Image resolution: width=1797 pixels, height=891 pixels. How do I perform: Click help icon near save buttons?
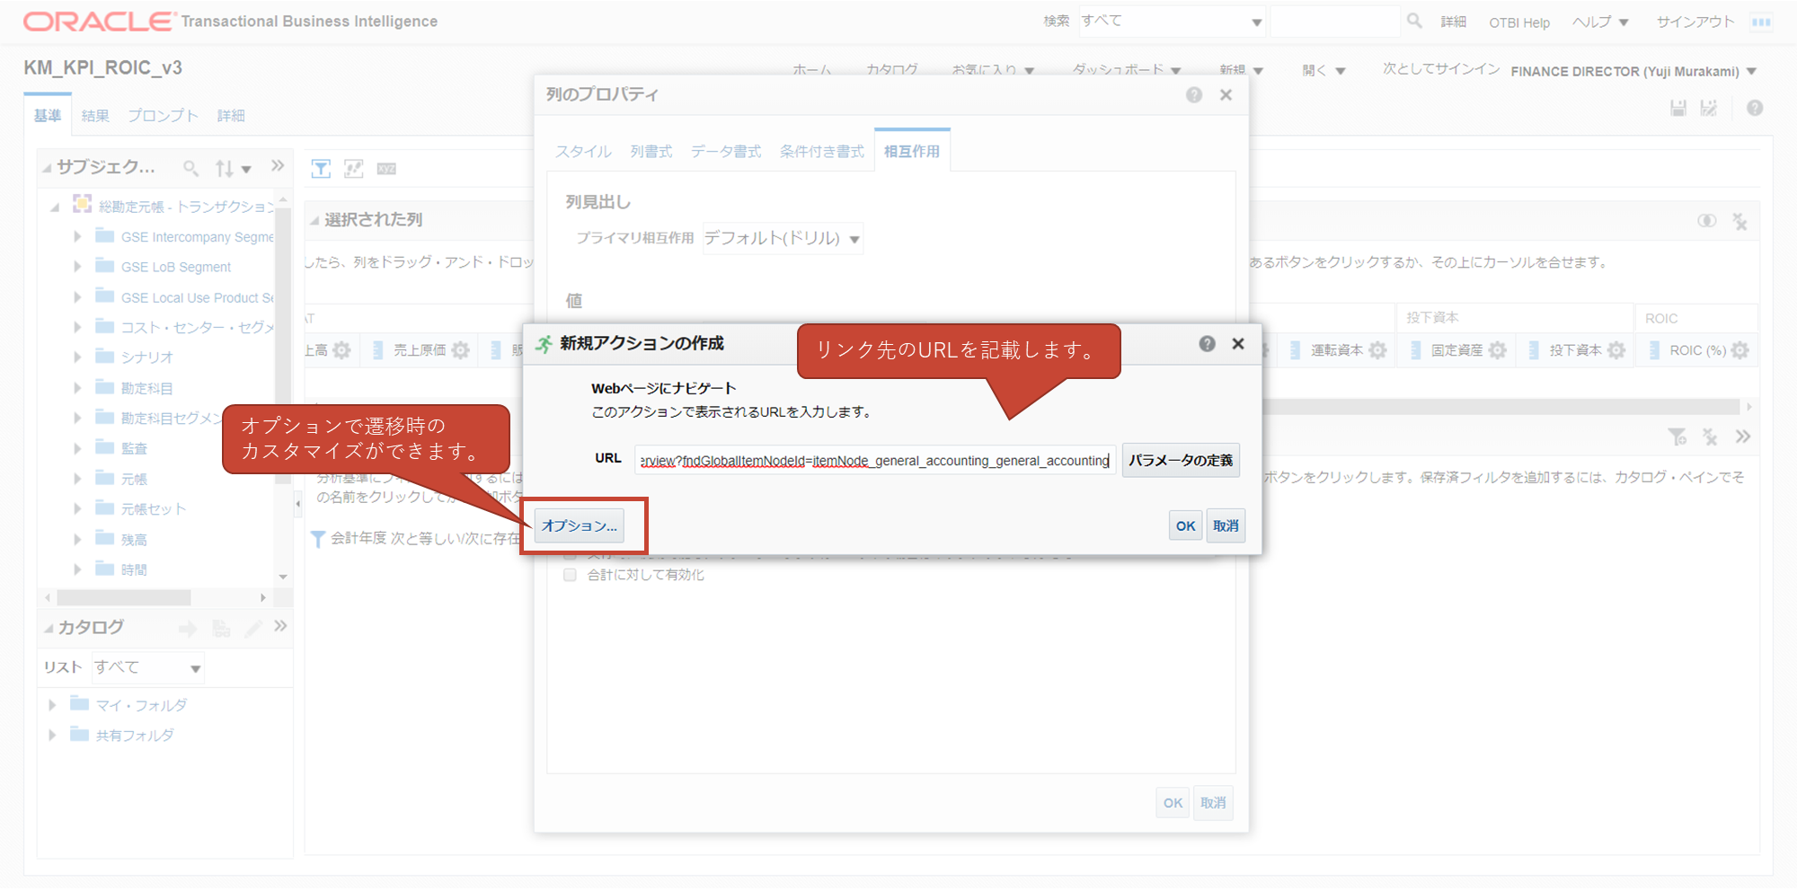(1755, 109)
